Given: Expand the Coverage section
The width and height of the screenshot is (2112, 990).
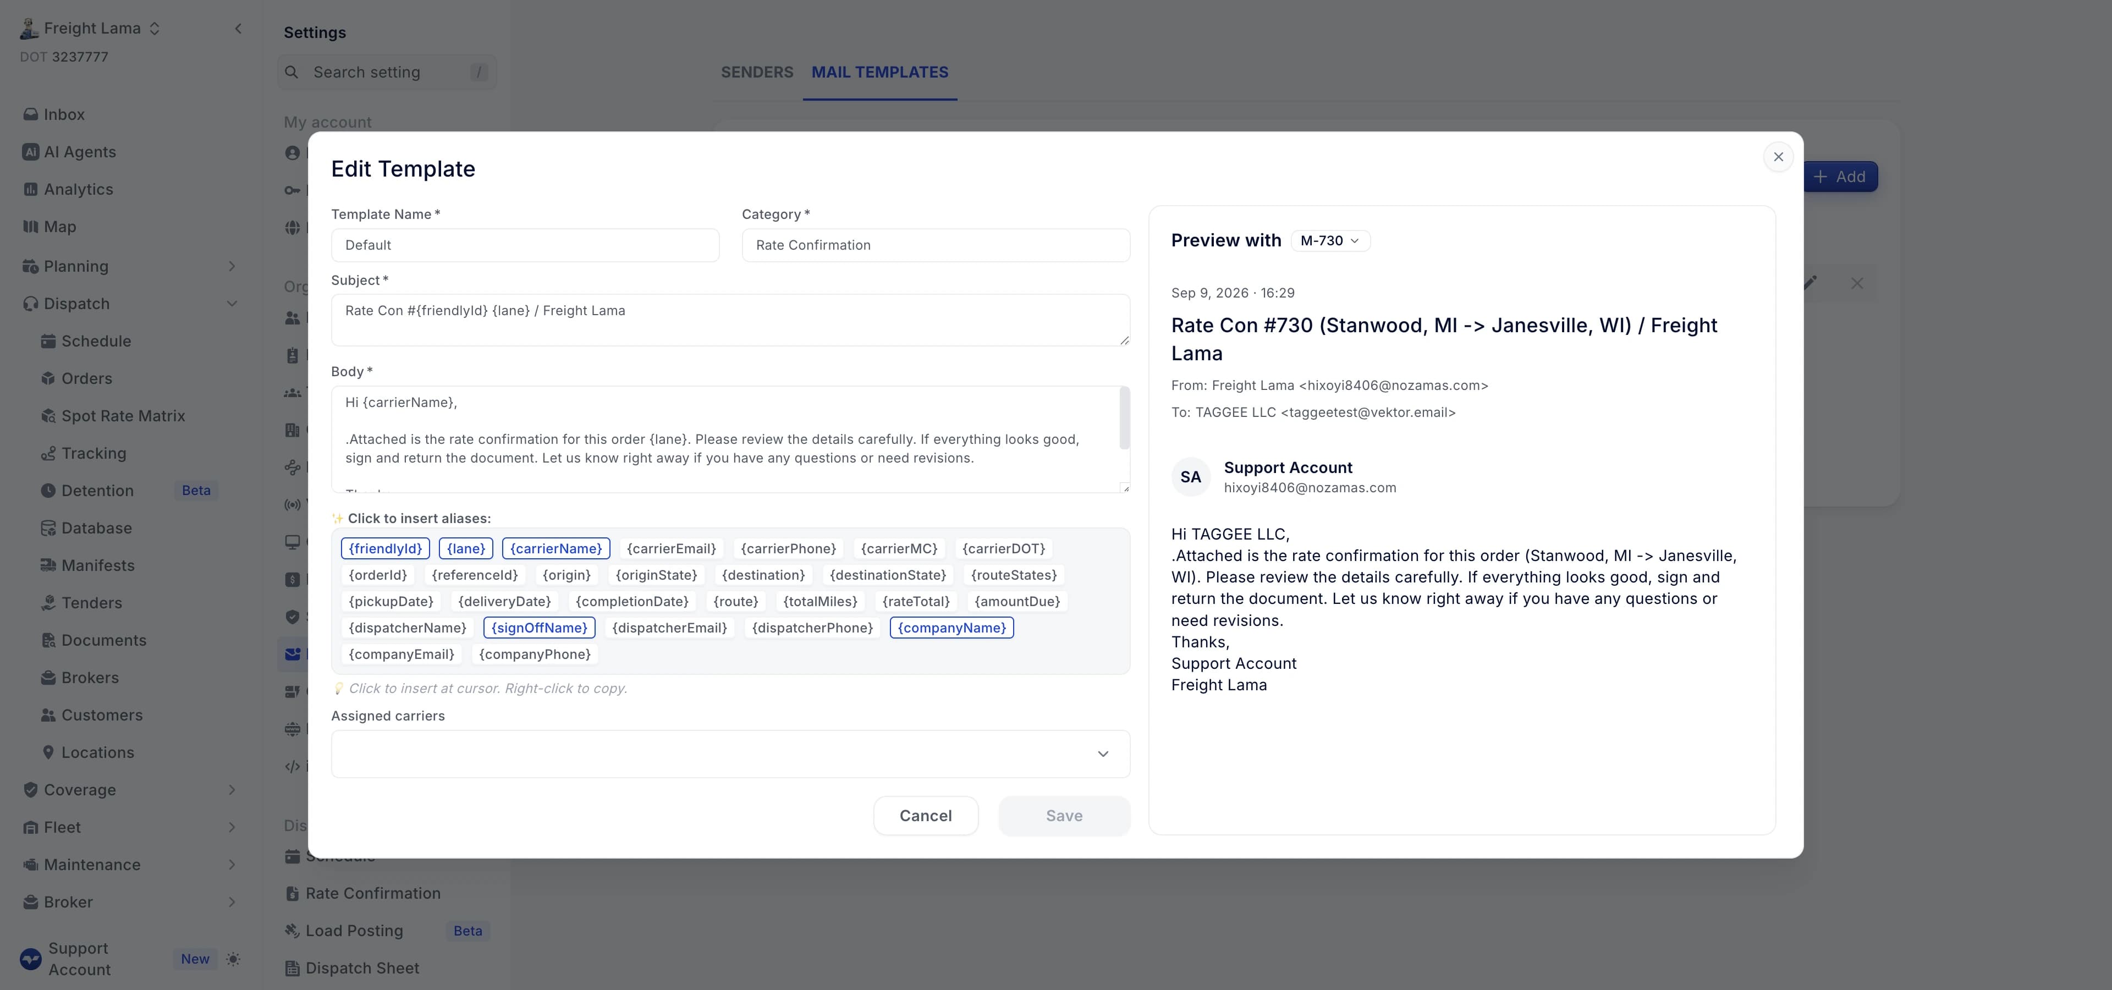Looking at the screenshot, I should 232,790.
